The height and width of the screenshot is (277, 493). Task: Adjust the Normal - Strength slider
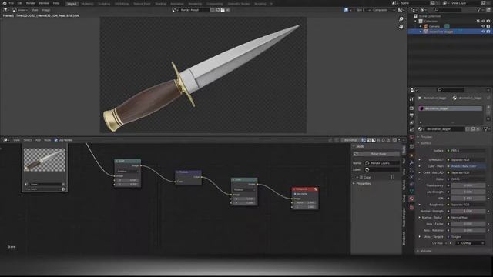468,211
